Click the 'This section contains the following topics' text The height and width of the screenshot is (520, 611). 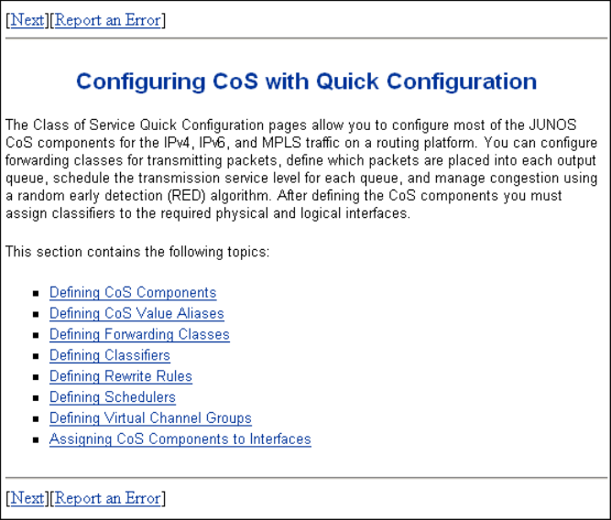point(137,252)
